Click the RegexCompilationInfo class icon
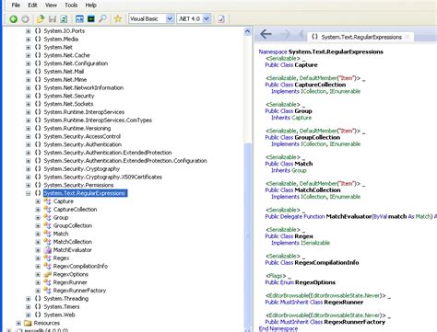The image size is (437, 332). point(47,266)
